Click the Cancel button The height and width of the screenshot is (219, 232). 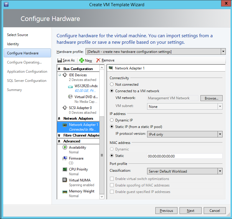tap(215, 210)
